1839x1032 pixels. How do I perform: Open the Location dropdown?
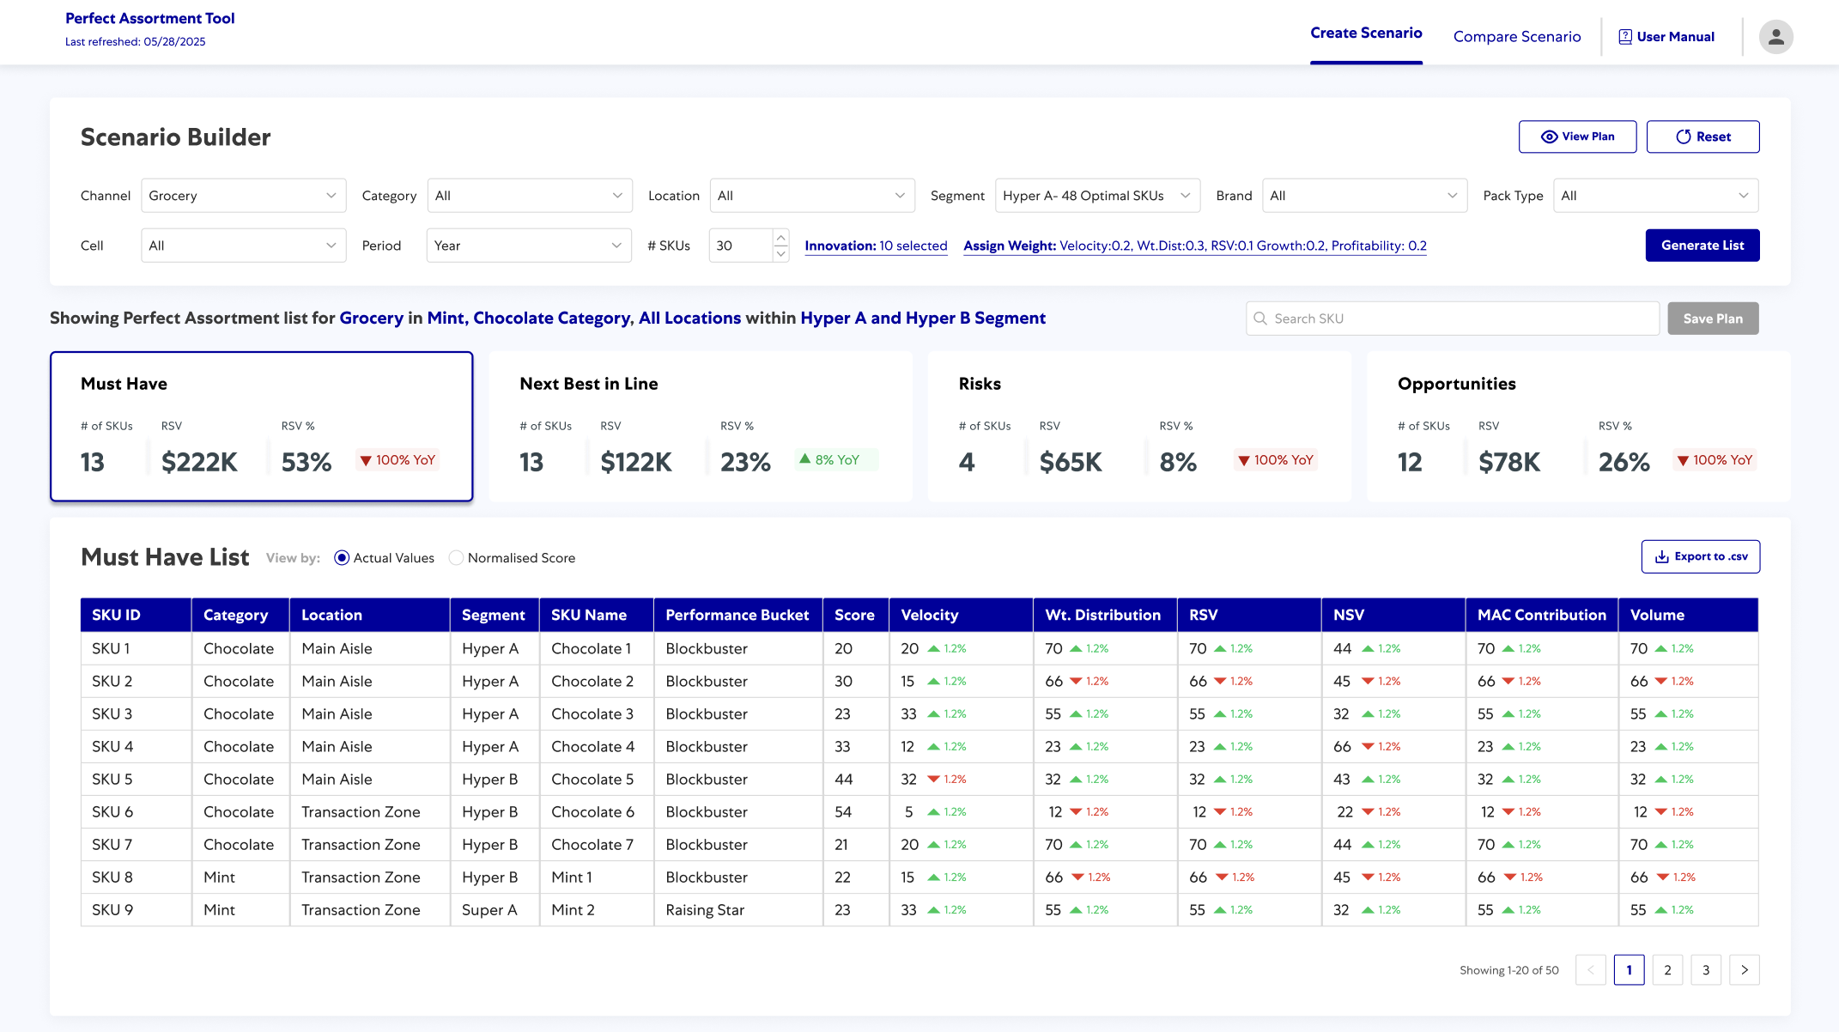tap(812, 196)
